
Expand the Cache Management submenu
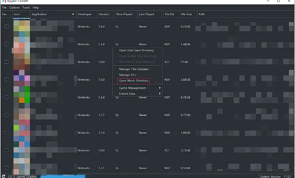click(x=139, y=88)
